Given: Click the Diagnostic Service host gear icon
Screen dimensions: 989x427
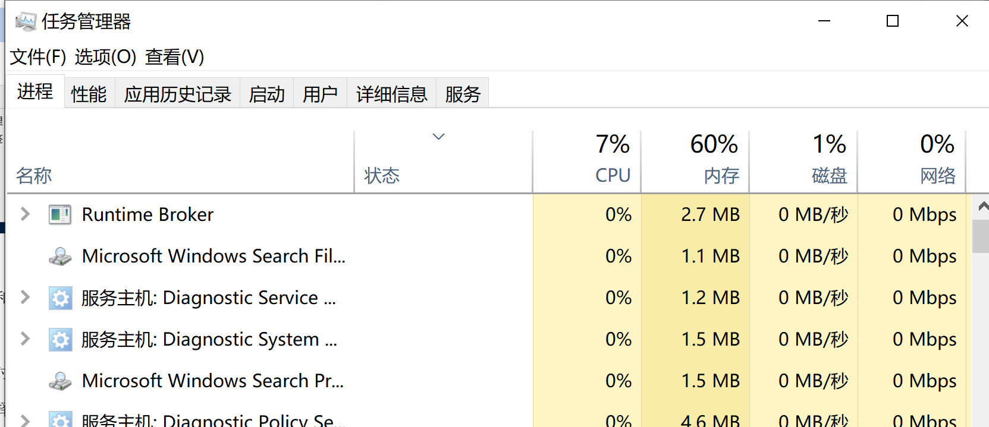Looking at the screenshot, I should 60,298.
